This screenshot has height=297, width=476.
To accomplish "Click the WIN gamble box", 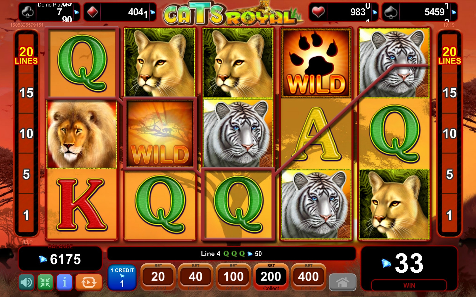I will (x=409, y=285).
